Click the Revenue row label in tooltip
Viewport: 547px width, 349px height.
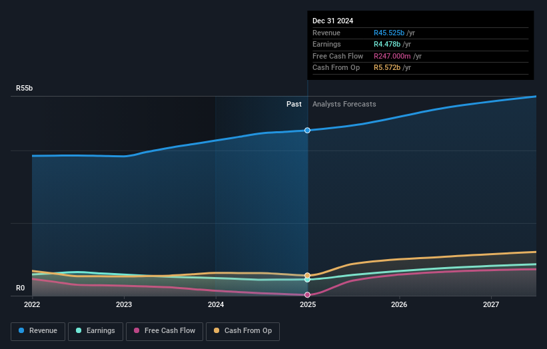coord(326,33)
